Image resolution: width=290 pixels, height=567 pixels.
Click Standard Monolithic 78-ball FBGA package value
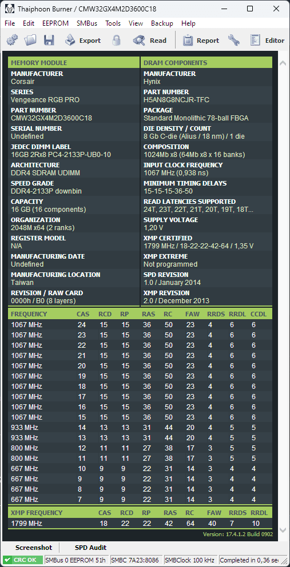coord(196,118)
